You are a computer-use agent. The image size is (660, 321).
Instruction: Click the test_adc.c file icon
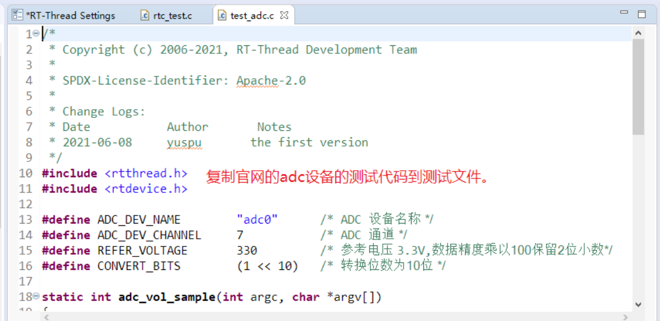click(222, 16)
